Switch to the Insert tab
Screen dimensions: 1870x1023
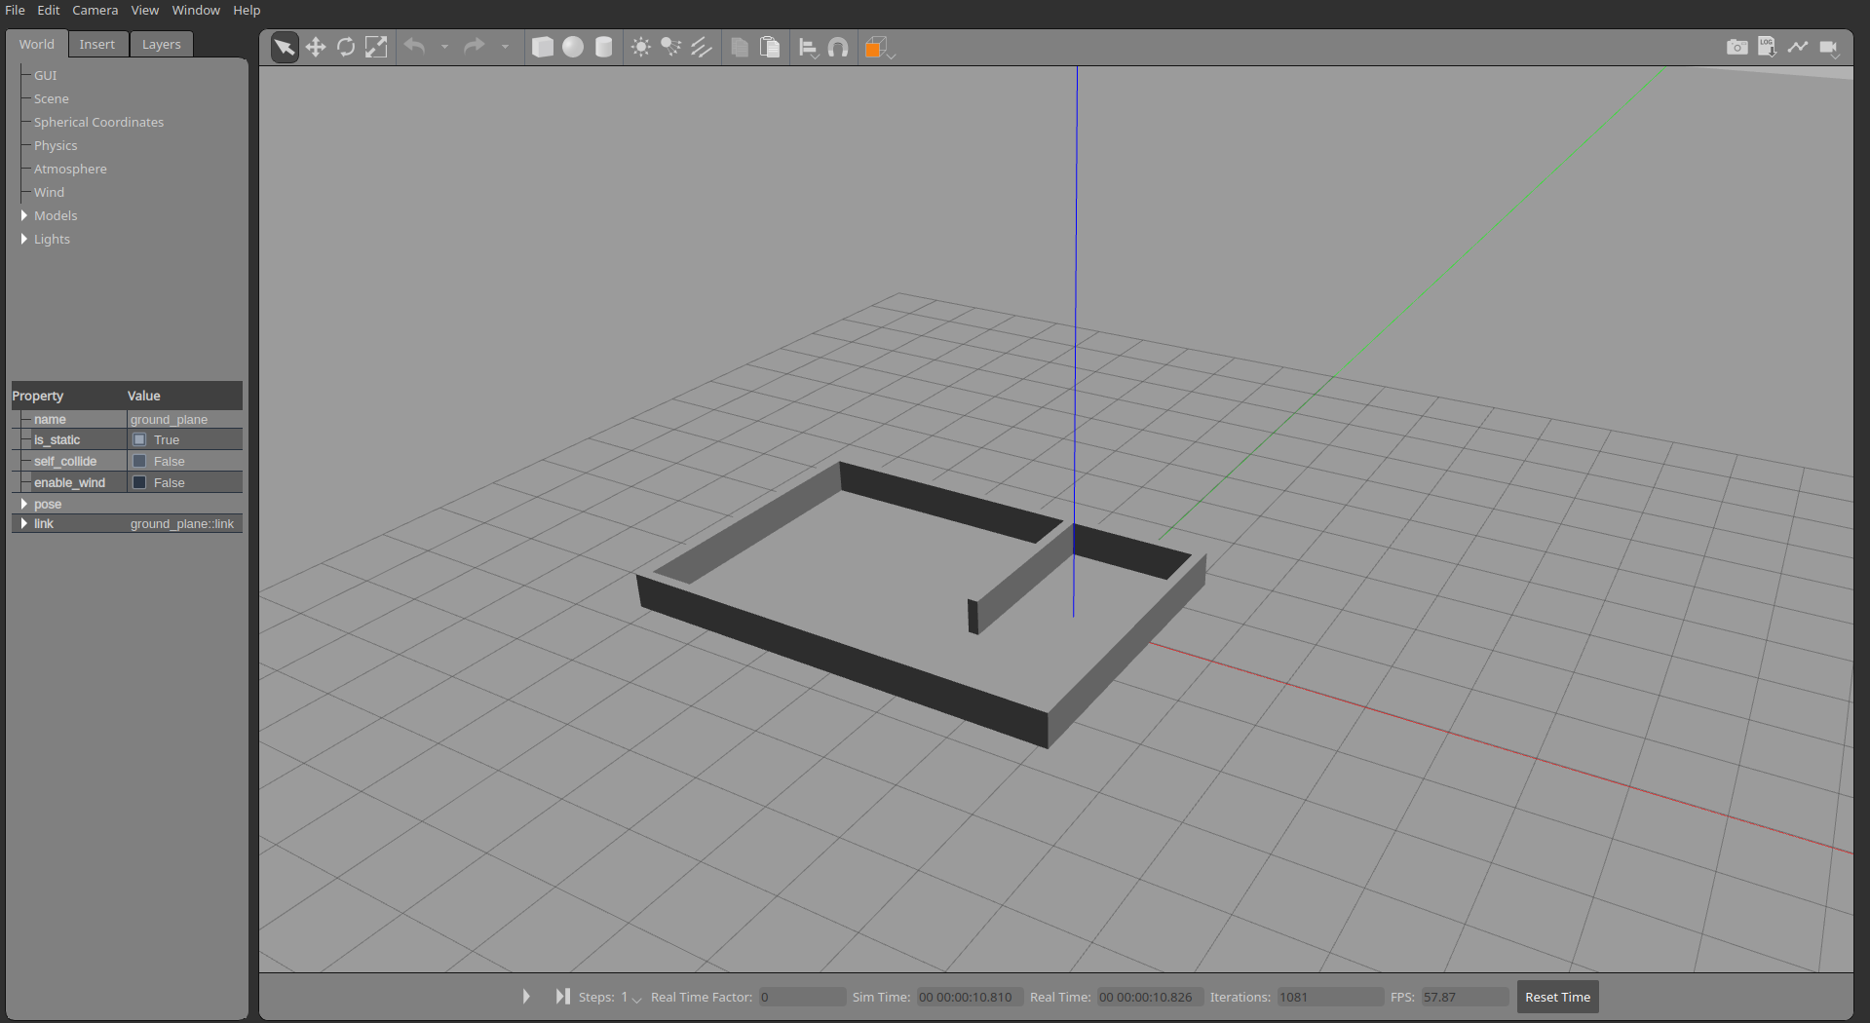click(97, 44)
